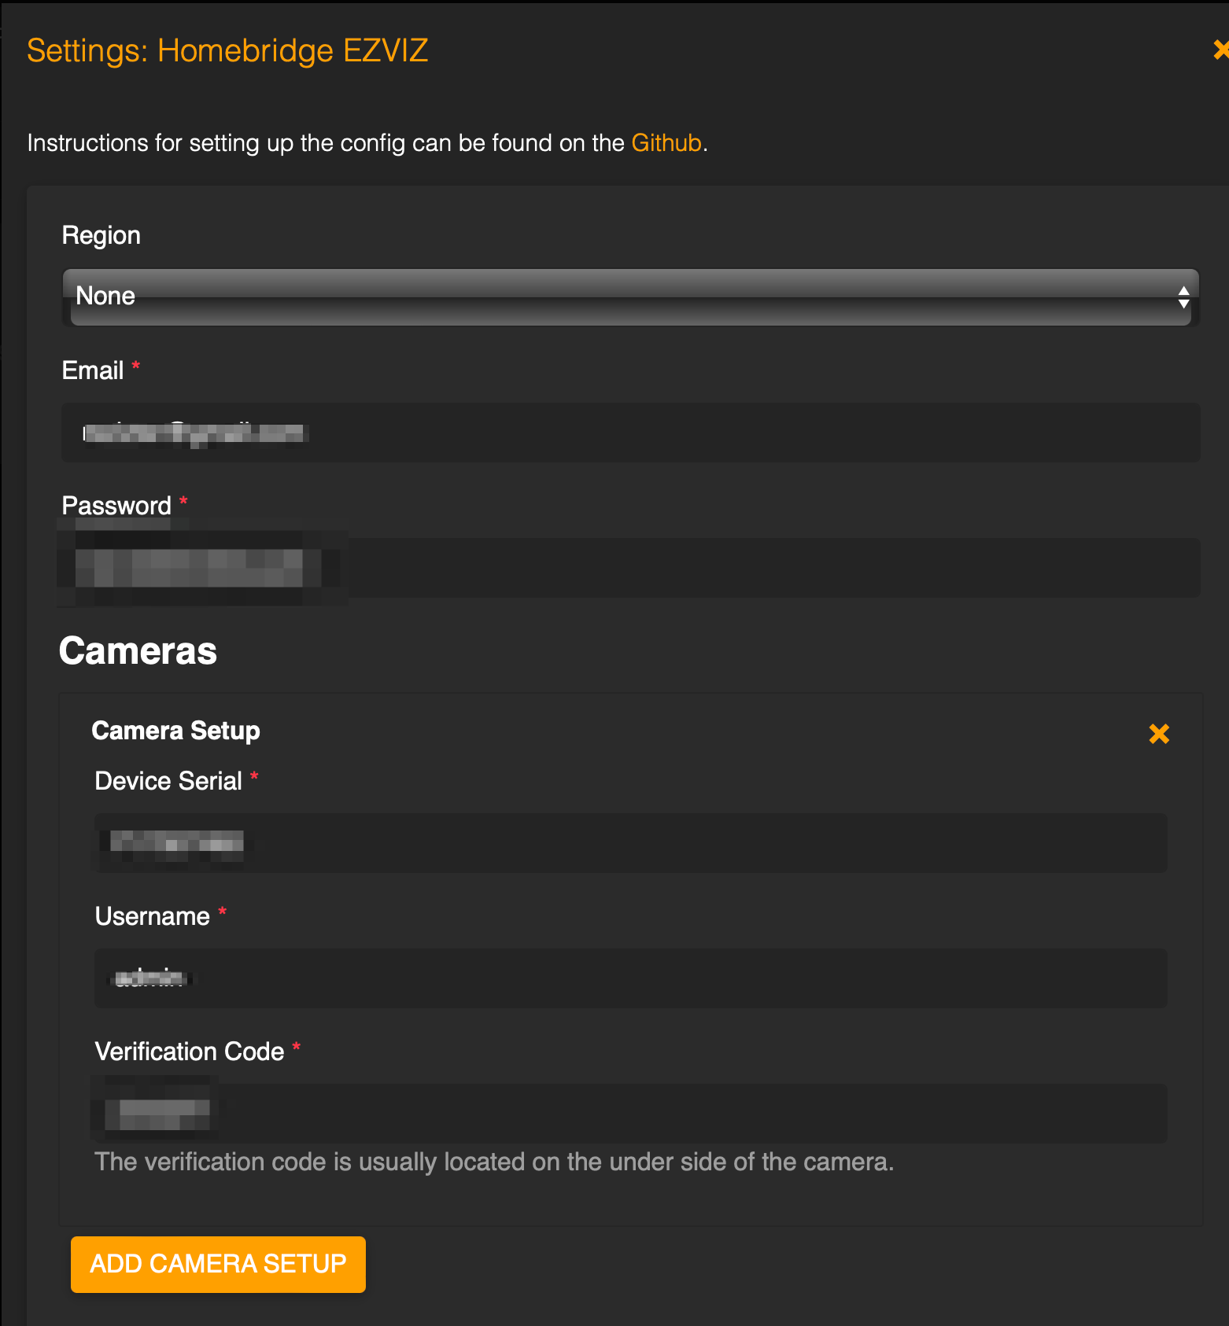Viewport: 1229px width, 1326px height.
Task: Click the ADD CAMERA SETUP button
Action: 218,1264
